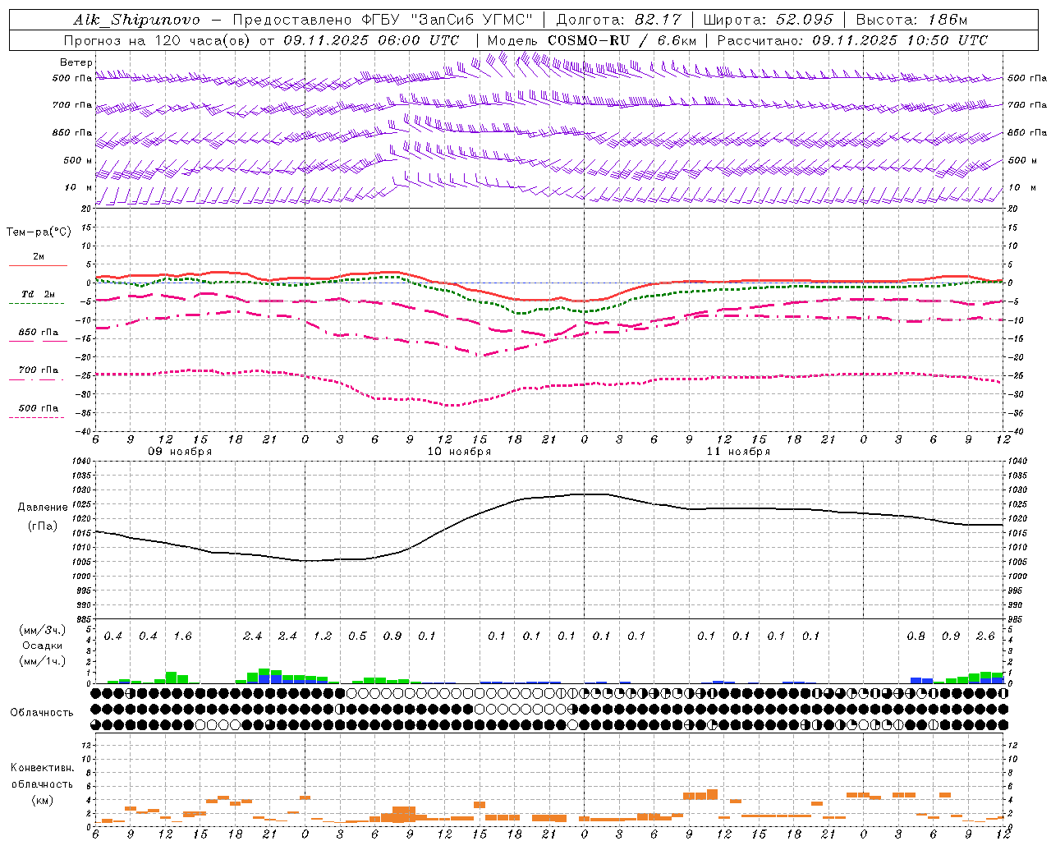This screenshot has width=1051, height=841.
Task: Click the dash-dot 700 гПа temperature legend line sample
Action: click(x=36, y=379)
